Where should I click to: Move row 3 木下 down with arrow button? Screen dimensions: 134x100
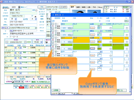(x=53, y=42)
